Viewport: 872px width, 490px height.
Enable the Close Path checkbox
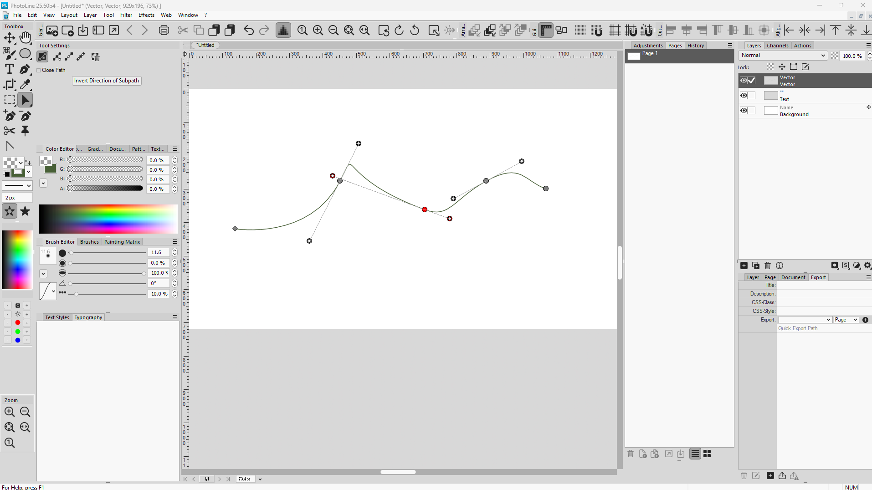click(39, 70)
